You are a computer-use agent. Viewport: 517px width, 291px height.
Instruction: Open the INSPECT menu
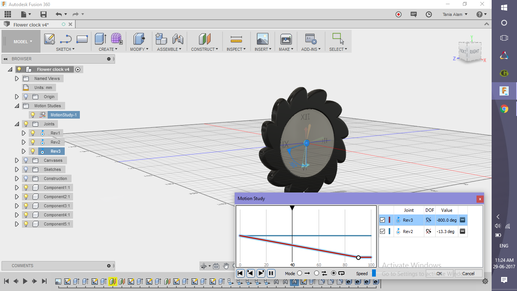point(237,49)
